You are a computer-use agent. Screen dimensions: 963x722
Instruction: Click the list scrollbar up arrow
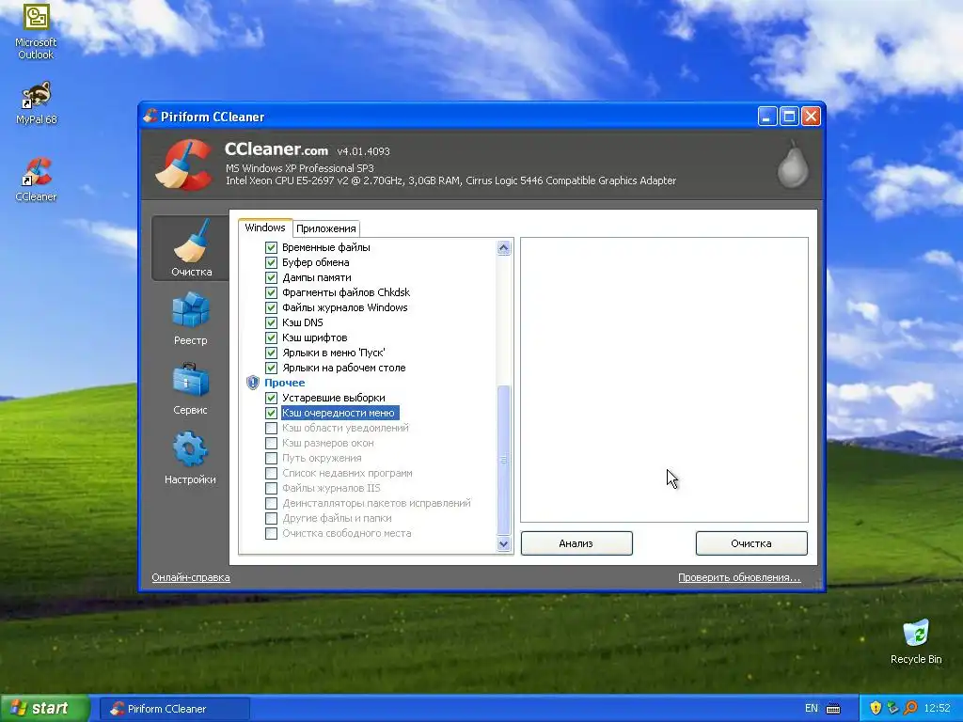(x=504, y=248)
